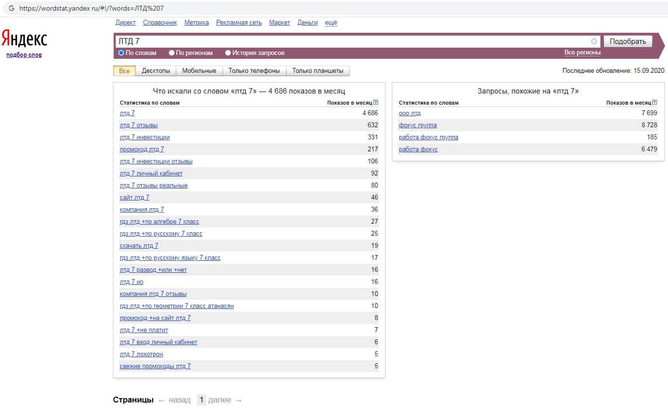The height and width of the screenshot is (415, 668).
Task: Switch to the 'Мобильные' tab
Action: point(199,71)
